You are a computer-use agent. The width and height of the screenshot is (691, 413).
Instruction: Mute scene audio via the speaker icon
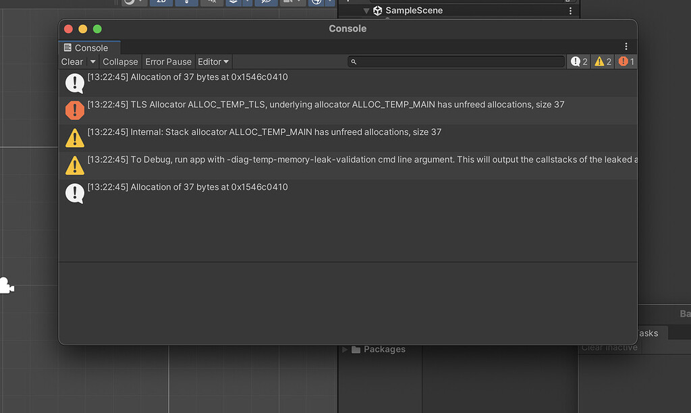(x=212, y=2)
